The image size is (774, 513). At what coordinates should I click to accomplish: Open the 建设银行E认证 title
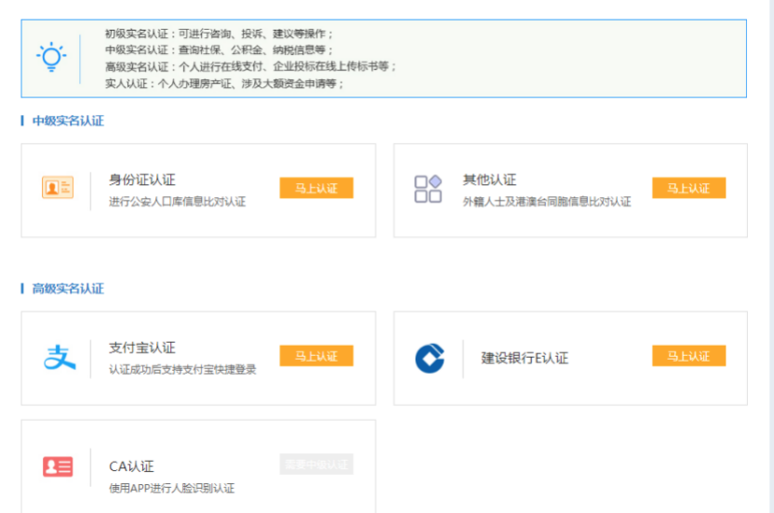point(524,358)
